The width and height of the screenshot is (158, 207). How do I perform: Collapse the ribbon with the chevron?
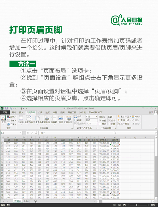(x=156, y=128)
